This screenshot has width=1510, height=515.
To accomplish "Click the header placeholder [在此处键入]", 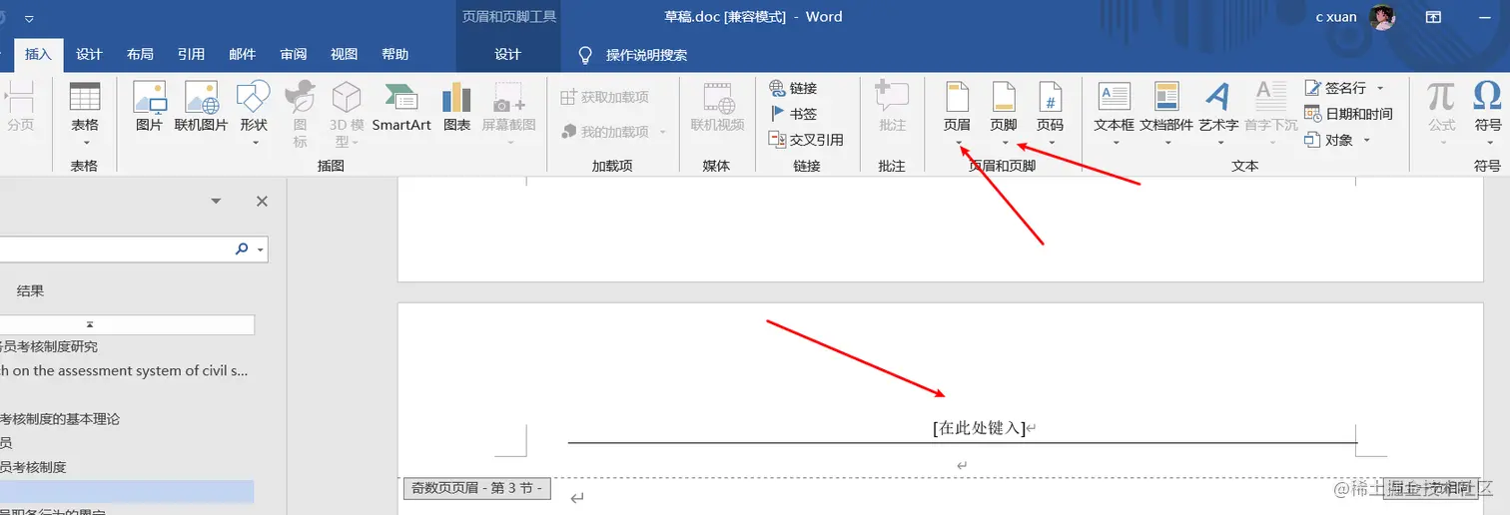I will [979, 428].
